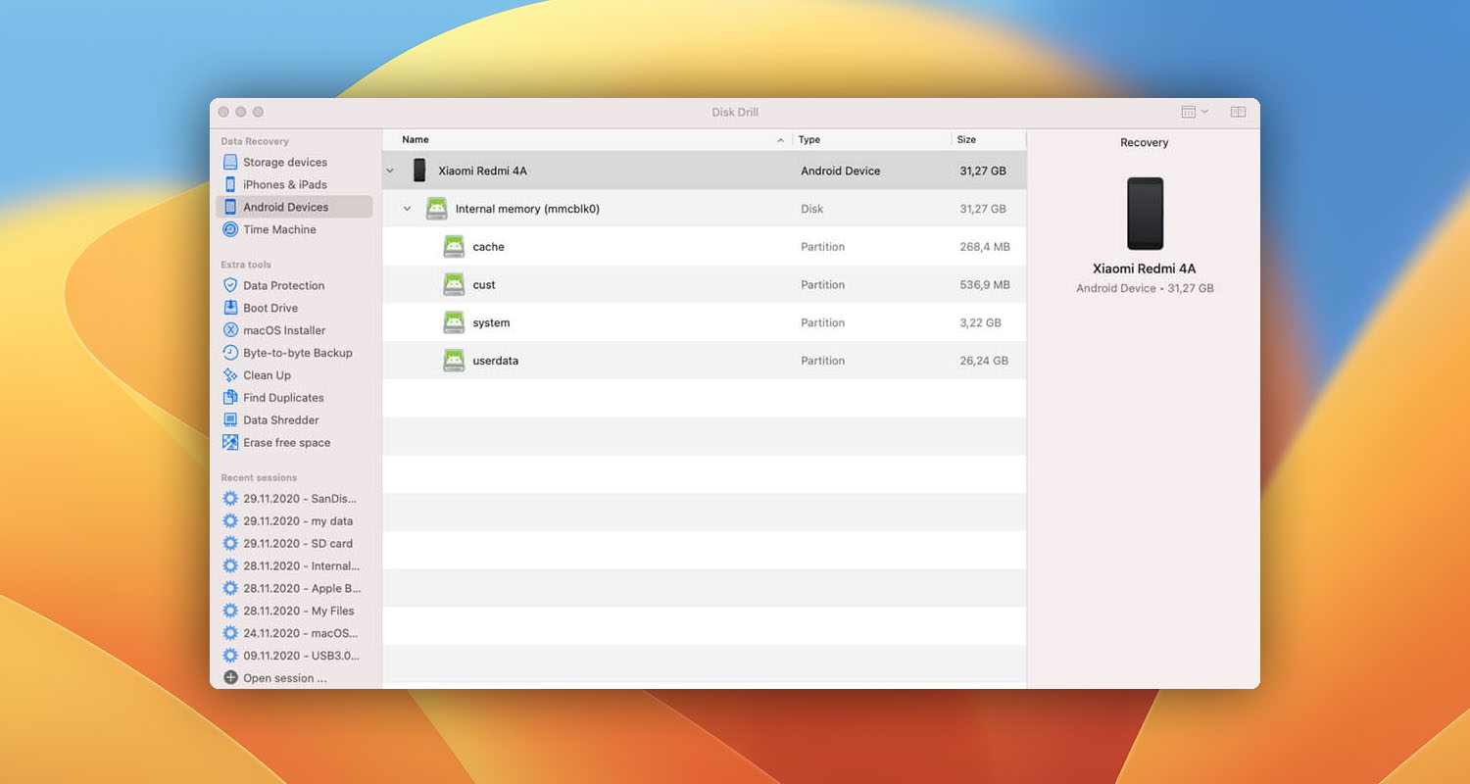Open recent session 28.11.2020 - Internal
This screenshot has height=784, width=1470.
(x=302, y=566)
